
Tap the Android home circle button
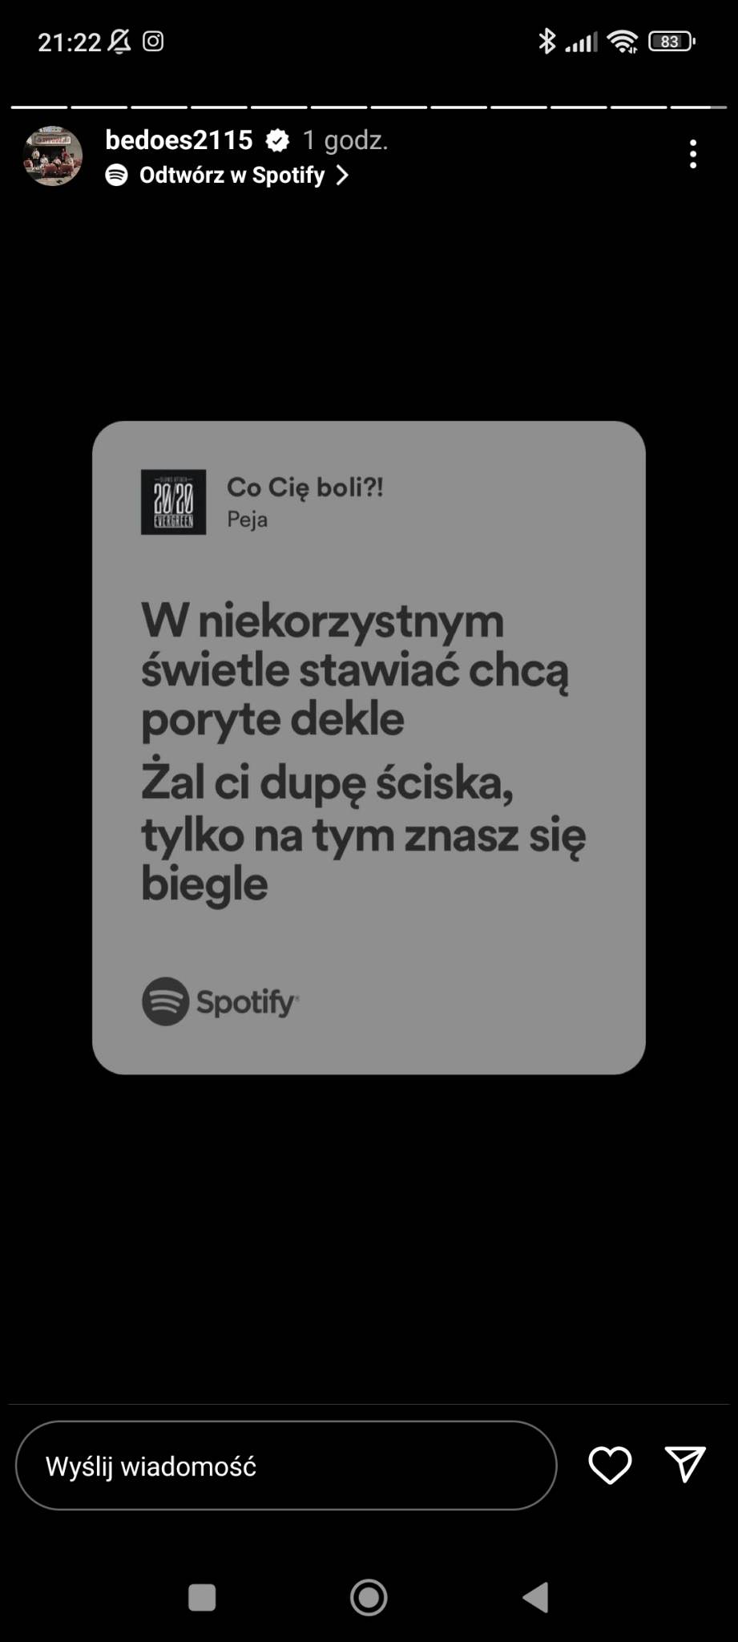click(369, 1597)
